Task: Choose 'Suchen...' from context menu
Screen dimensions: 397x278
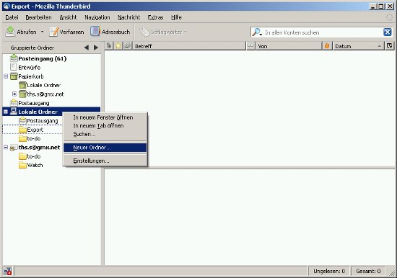Action: tap(105, 134)
